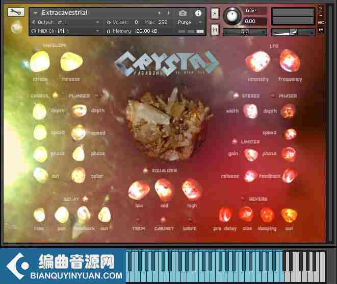The image size is (337, 284).
Task: Click the Stereo width crystal knob
Action: 250,111
